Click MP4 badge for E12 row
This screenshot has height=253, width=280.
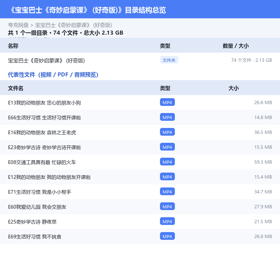[x=167, y=177]
